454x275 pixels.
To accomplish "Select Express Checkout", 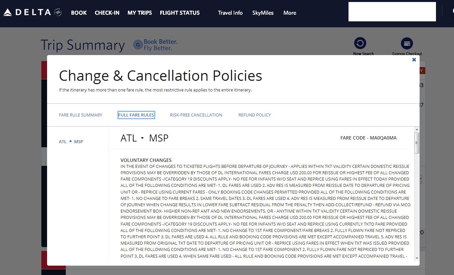I will [x=407, y=46].
